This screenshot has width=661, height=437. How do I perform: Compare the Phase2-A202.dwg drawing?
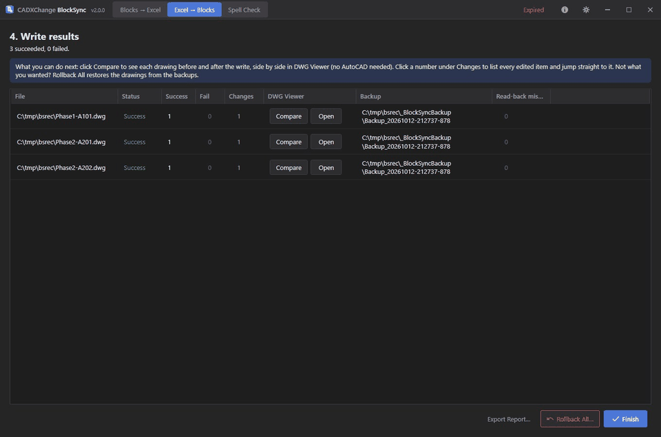tap(288, 168)
